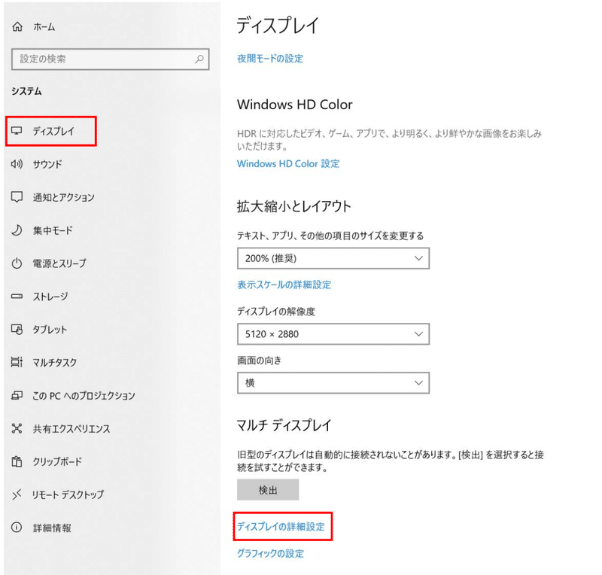Click the magnifier icon in search box
The width and height of the screenshot is (602, 575).
coord(199,59)
